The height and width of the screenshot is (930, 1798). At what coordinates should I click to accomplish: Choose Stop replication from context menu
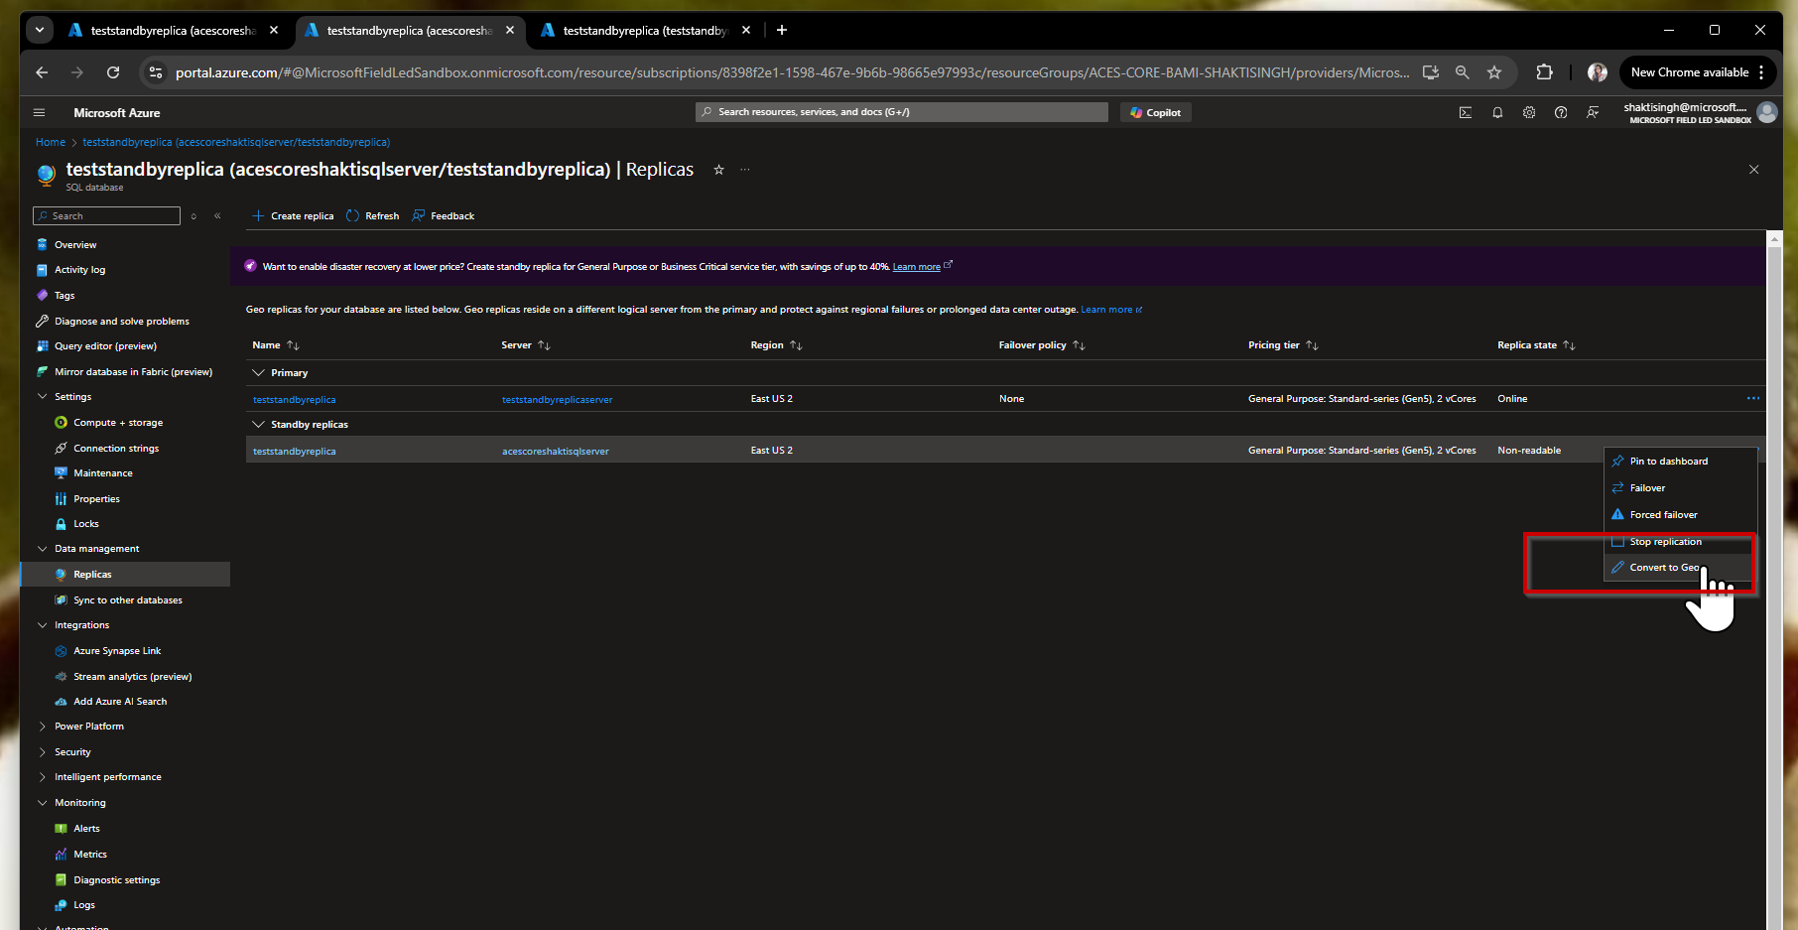coord(1666,541)
